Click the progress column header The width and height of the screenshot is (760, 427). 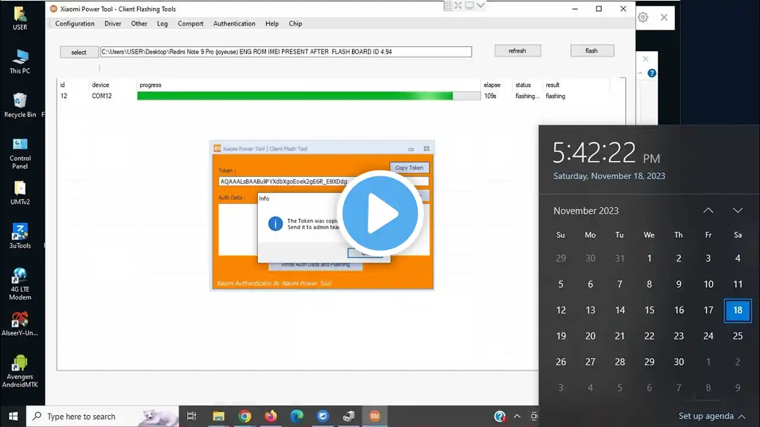coord(150,85)
